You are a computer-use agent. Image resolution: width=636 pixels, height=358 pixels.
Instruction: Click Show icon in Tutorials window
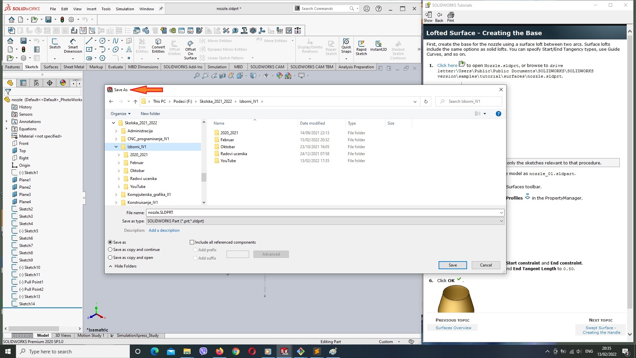point(428,17)
